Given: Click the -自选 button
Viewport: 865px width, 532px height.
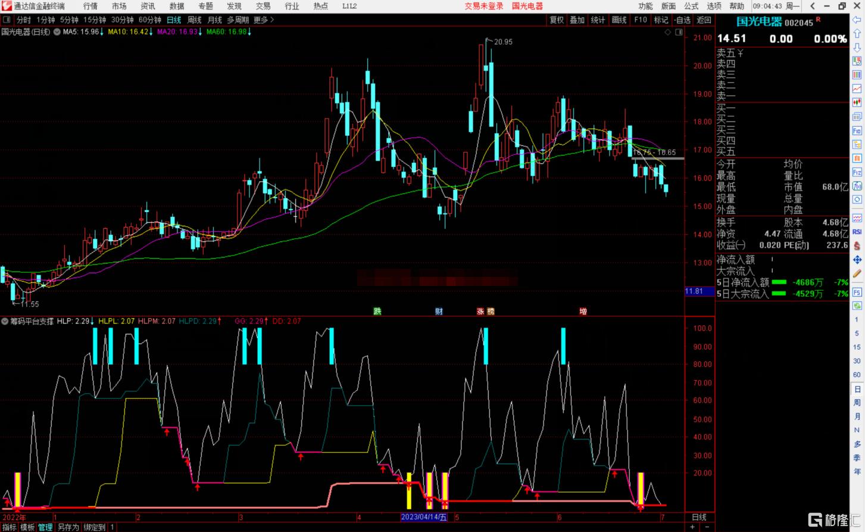Looking at the screenshot, I should click(682, 20).
